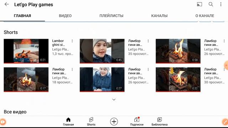
Task: Play the 0:32 fire short
Action: (178, 80)
